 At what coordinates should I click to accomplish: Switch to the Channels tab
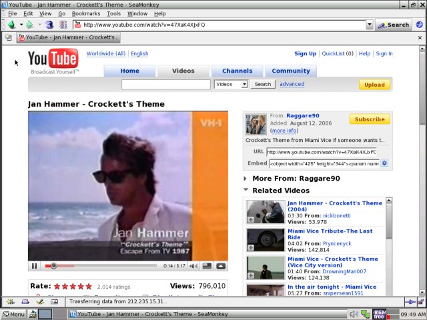(238, 71)
